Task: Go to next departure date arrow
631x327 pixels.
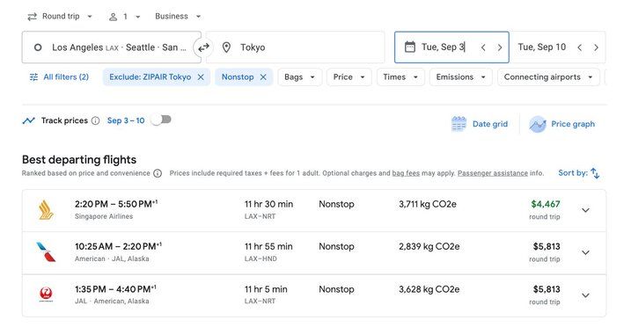Action: [x=499, y=47]
